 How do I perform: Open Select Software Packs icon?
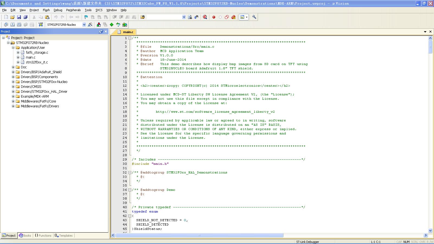118,25
